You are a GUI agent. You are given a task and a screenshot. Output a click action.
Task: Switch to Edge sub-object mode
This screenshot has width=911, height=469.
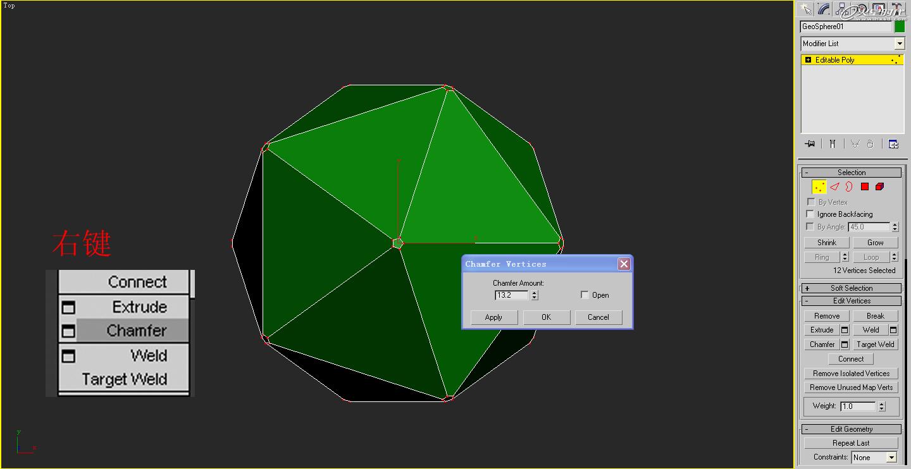click(x=834, y=186)
